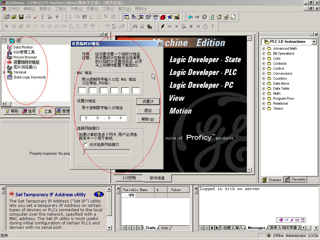
Task: Open the 文件(F) menu
Action: [14, 9]
